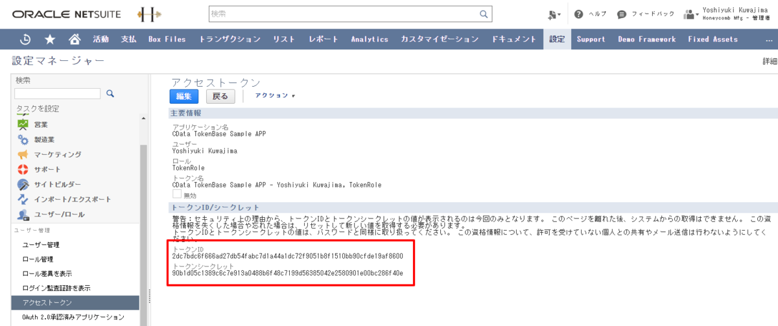Select アクセストークン in sidebar
The width and height of the screenshot is (778, 326).
click(75, 303)
